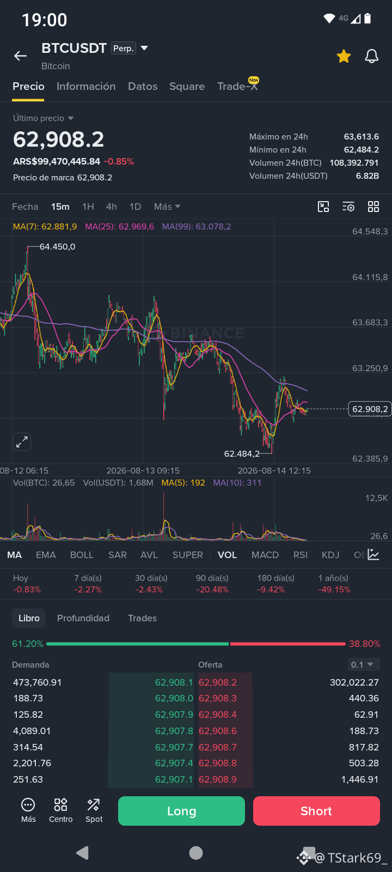
Task: Tap ask price 62,908.6
Action: pyautogui.click(x=218, y=731)
